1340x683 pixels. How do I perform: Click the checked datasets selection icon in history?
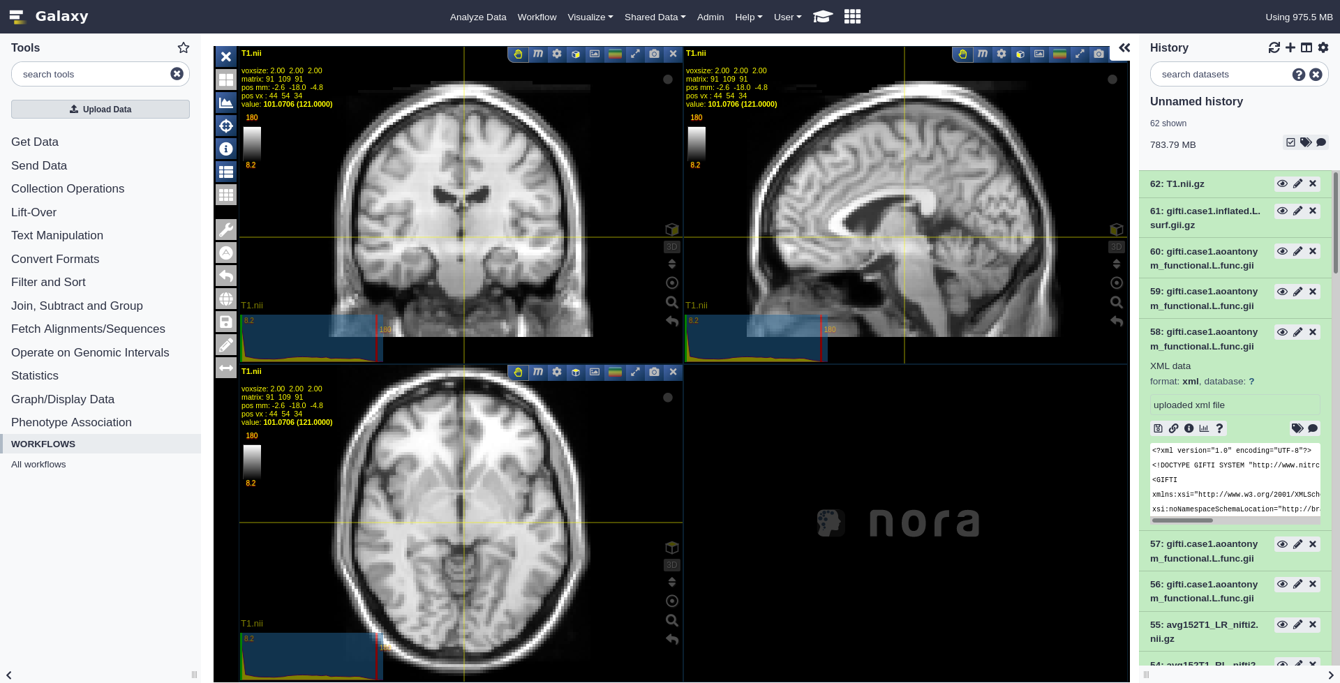click(1290, 142)
